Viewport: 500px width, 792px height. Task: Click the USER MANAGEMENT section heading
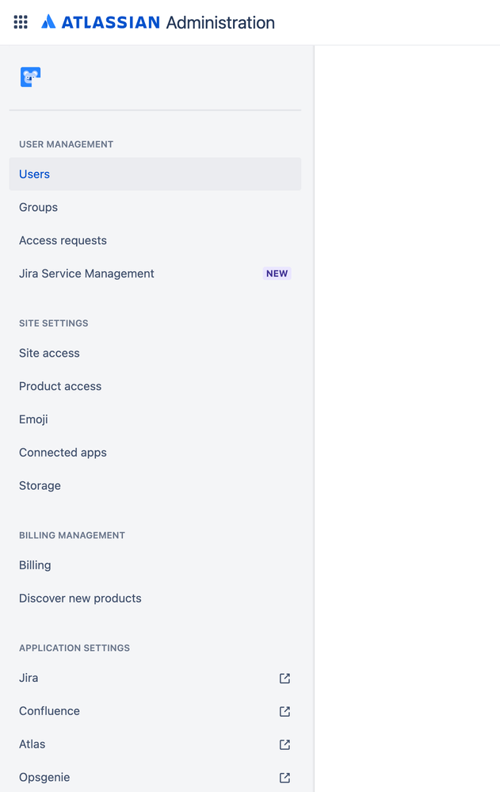(x=66, y=144)
